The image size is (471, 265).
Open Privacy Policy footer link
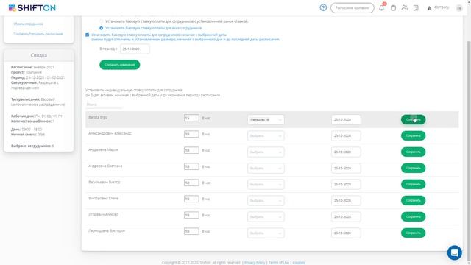[255, 263]
